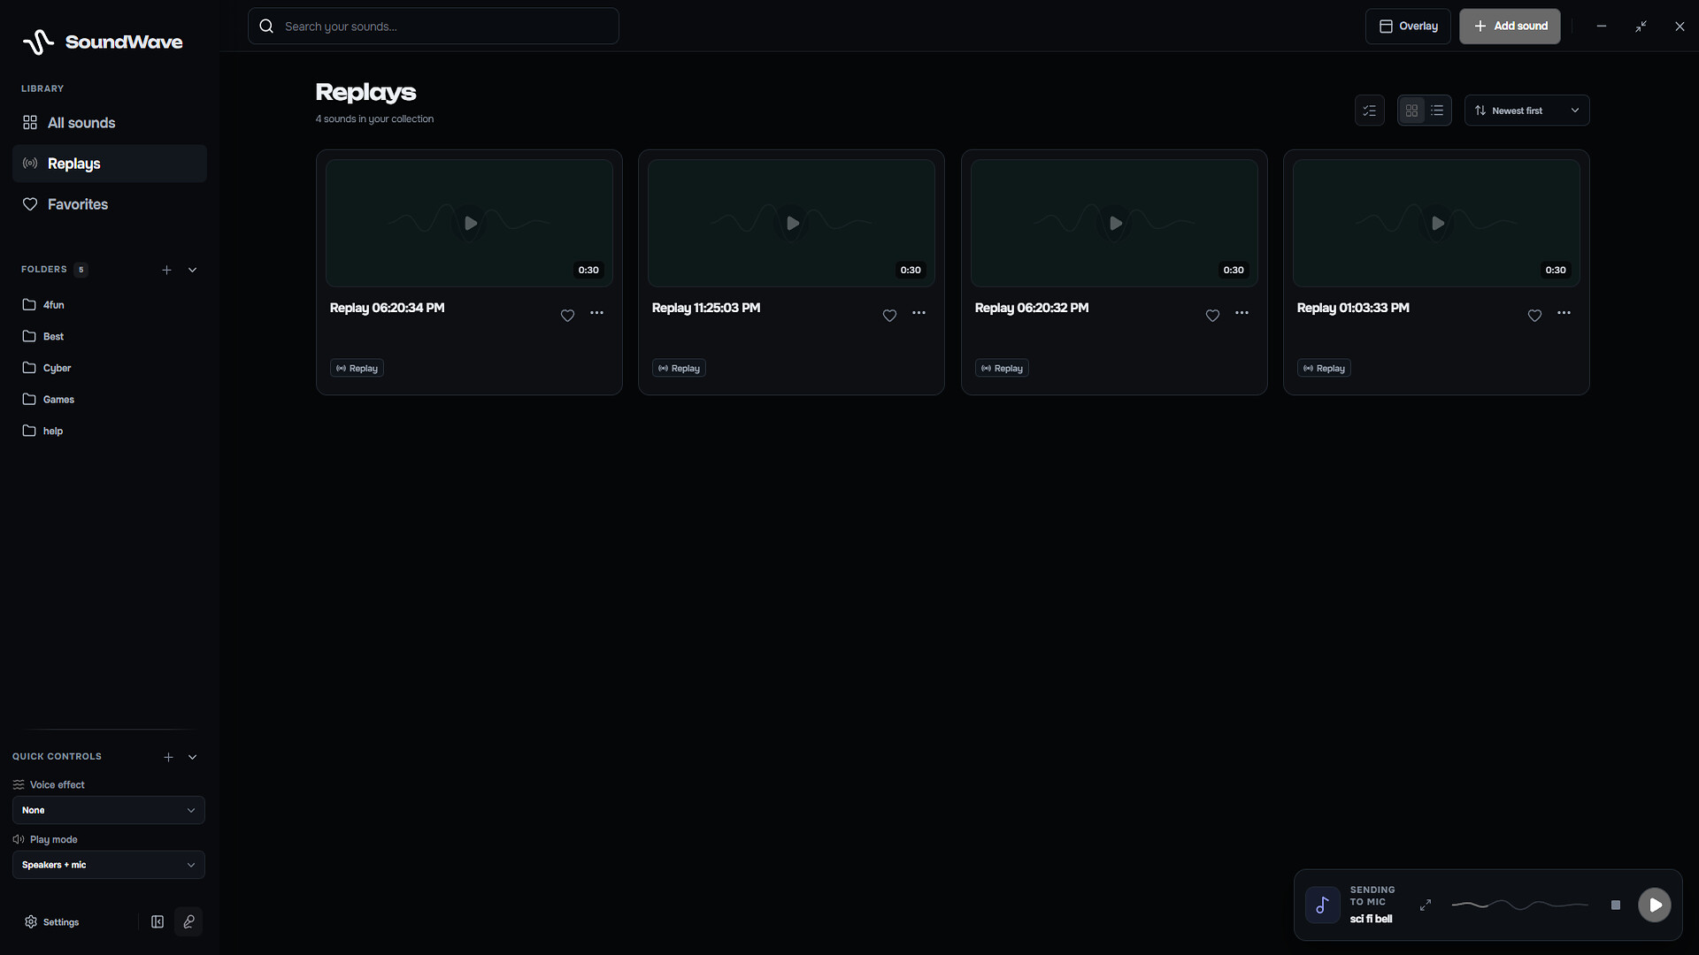Open the Cyber folder

coord(110,368)
